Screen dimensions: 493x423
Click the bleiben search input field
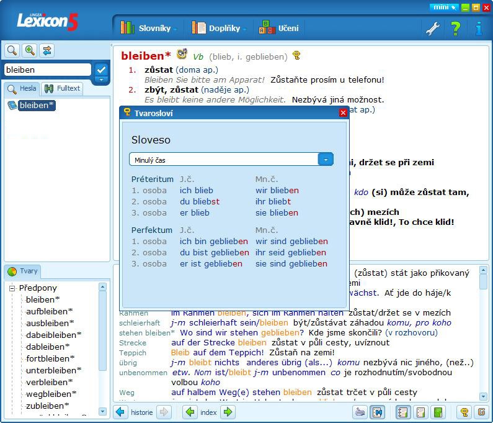click(x=47, y=70)
